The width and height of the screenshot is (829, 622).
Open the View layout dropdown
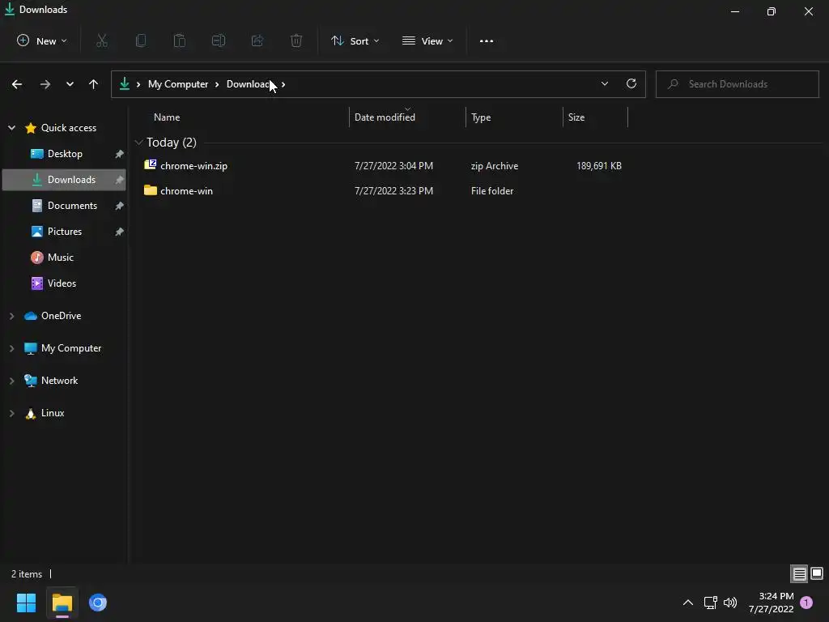tap(427, 40)
